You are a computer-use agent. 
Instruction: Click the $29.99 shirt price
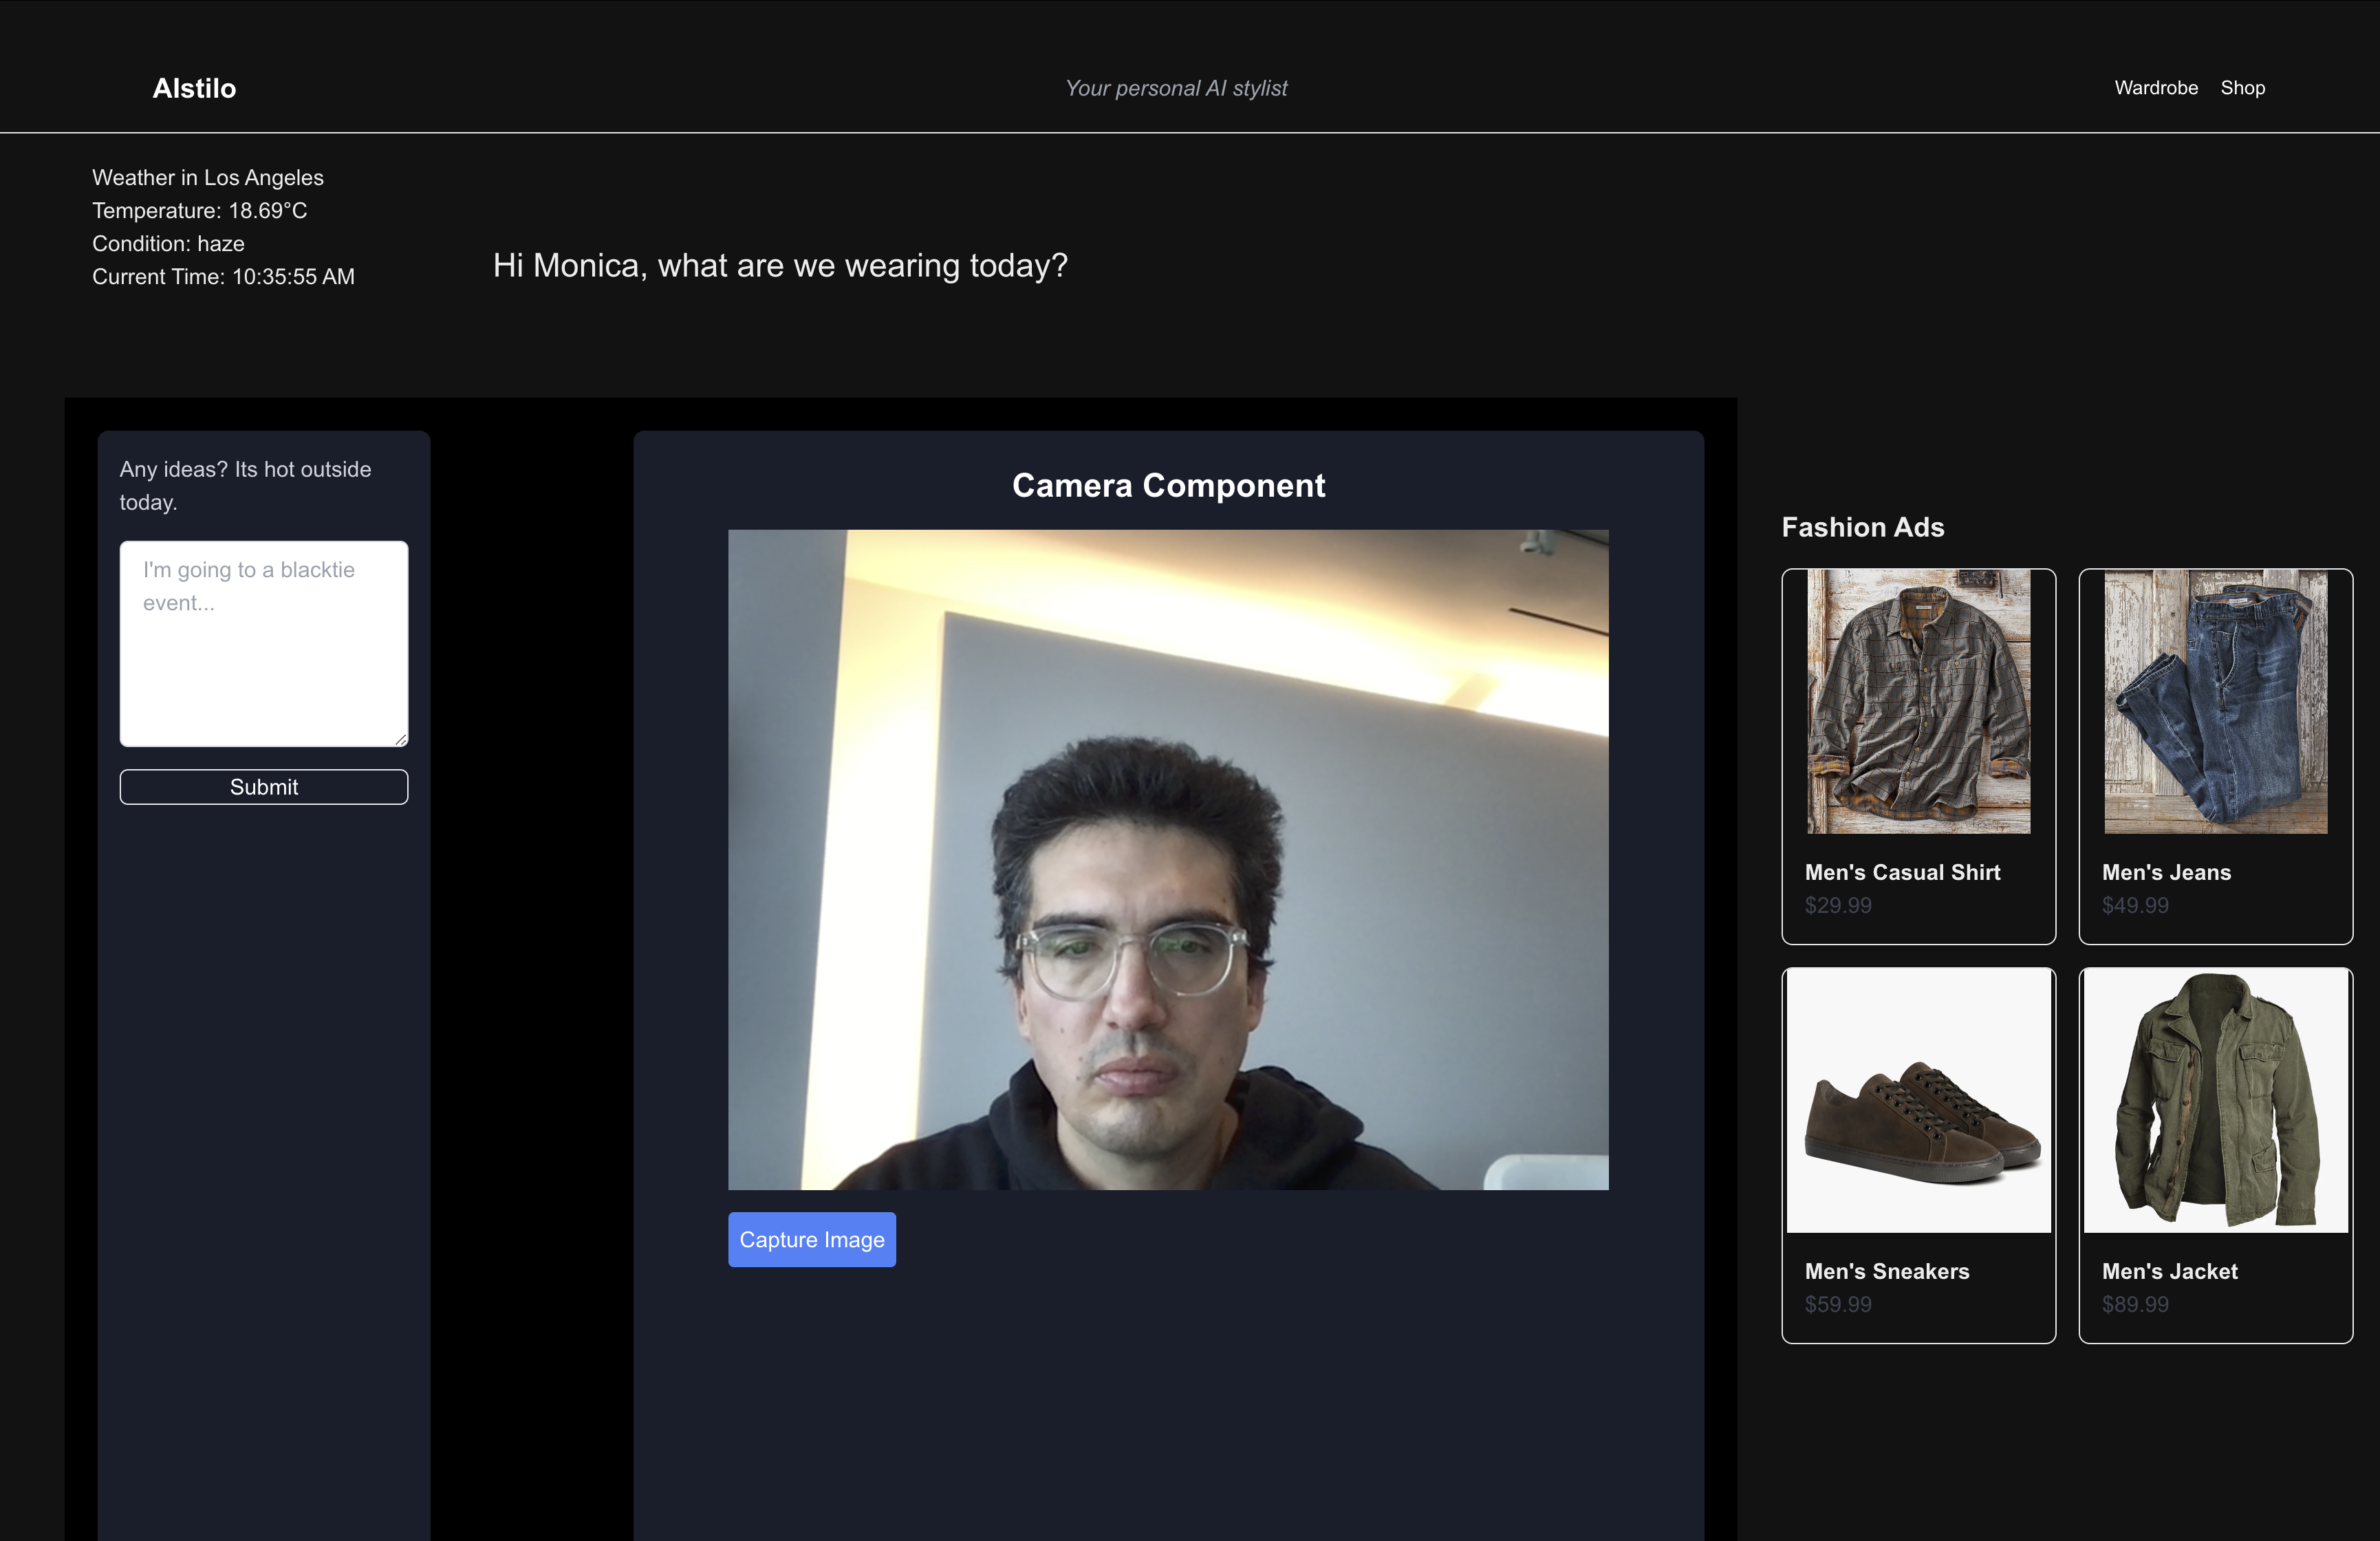[x=1837, y=905]
